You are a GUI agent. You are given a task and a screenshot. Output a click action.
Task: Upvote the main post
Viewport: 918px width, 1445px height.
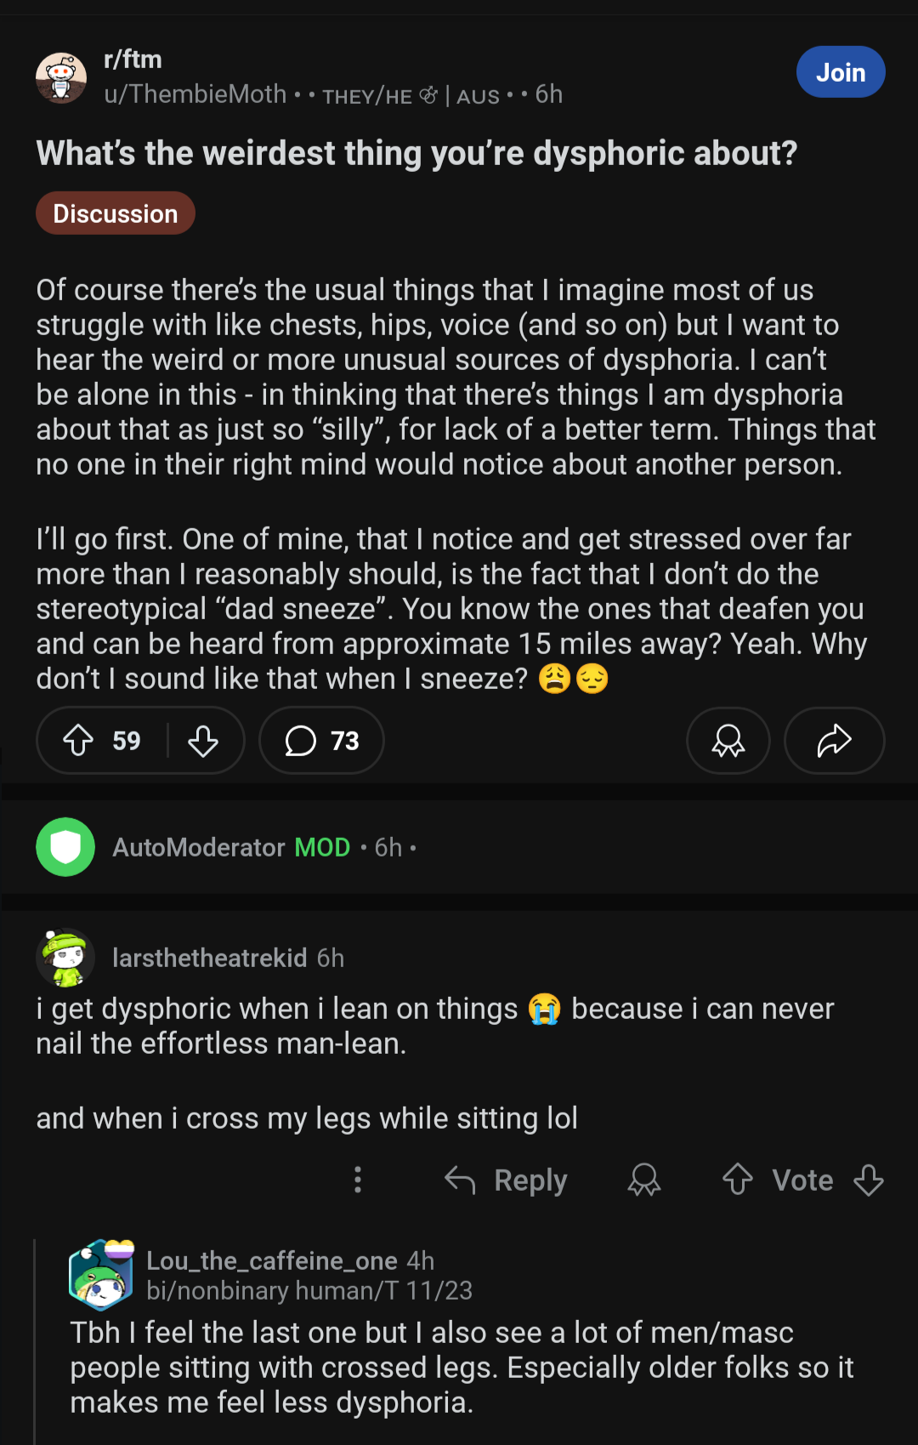[78, 740]
